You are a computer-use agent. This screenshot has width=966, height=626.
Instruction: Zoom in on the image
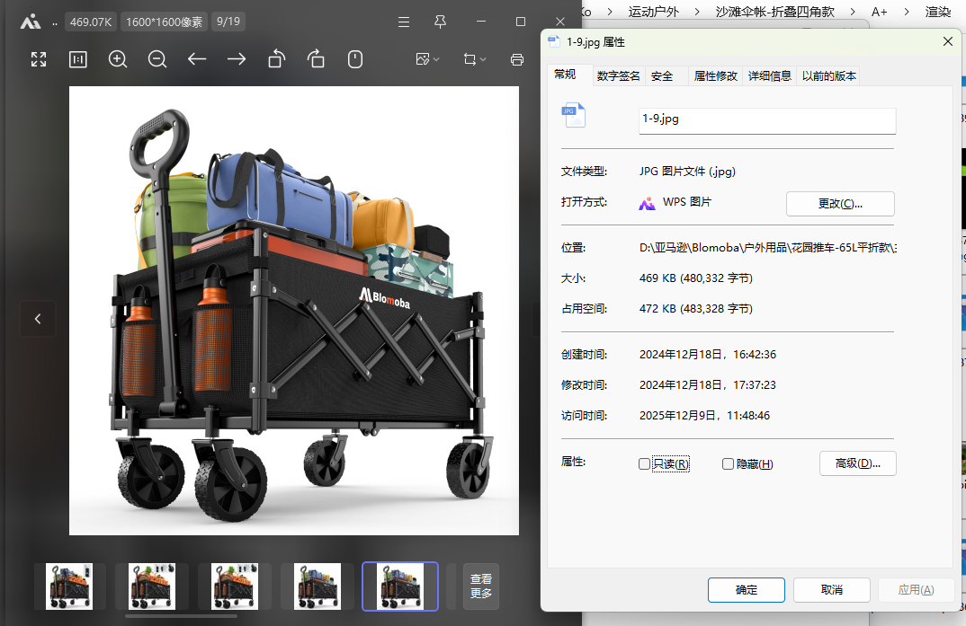(x=118, y=59)
